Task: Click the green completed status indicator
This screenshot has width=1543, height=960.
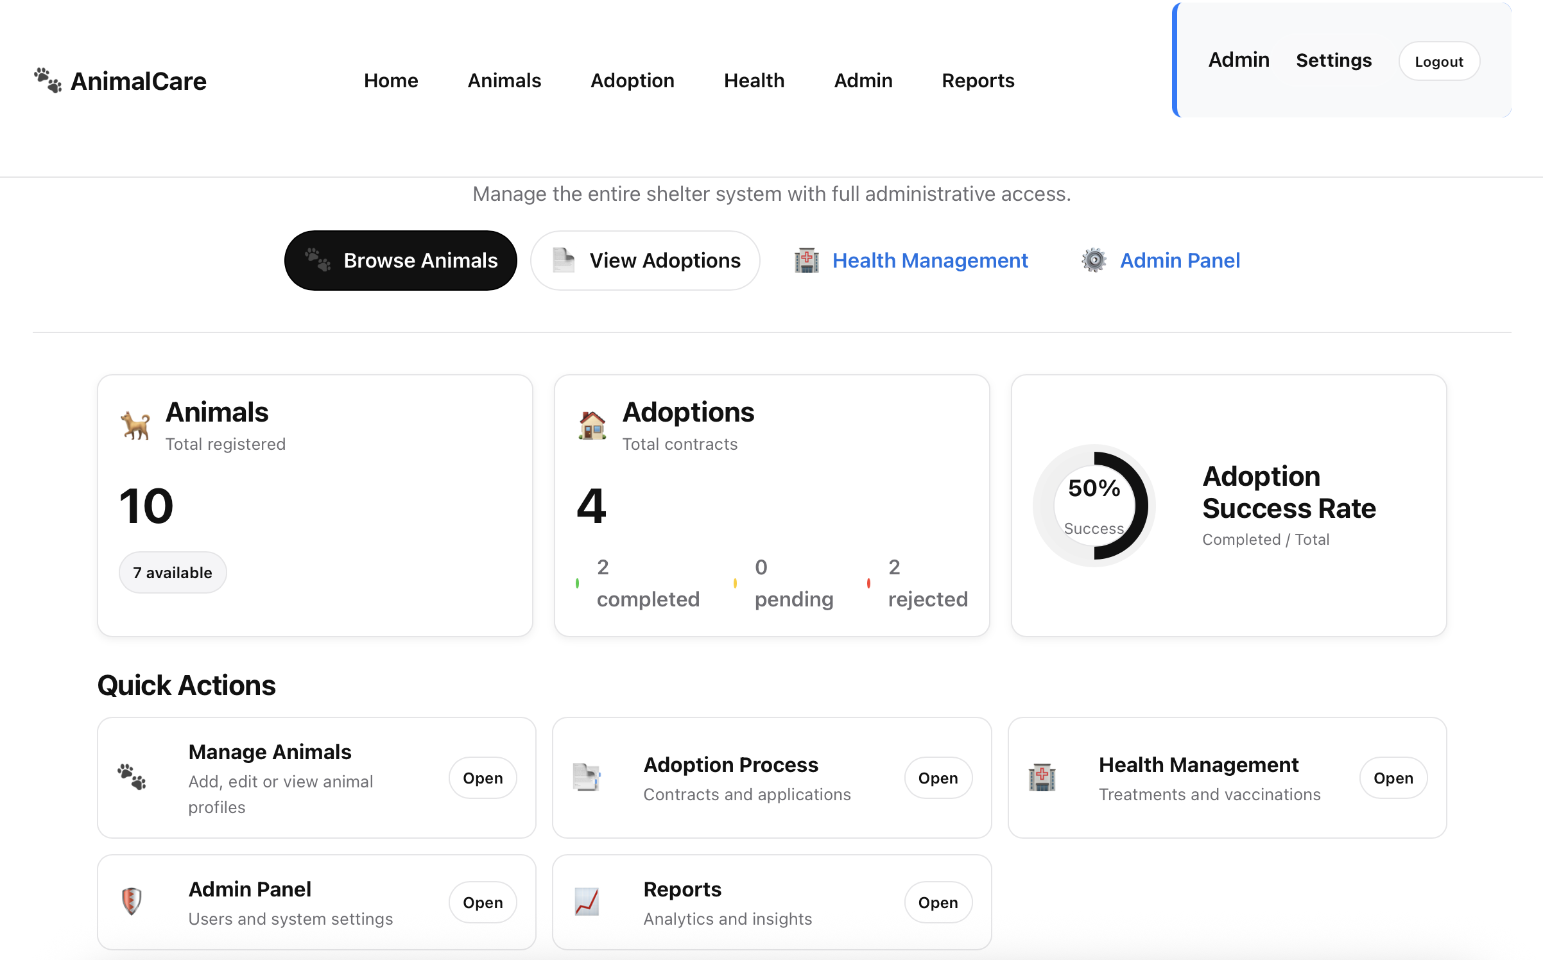Action: coord(577,583)
